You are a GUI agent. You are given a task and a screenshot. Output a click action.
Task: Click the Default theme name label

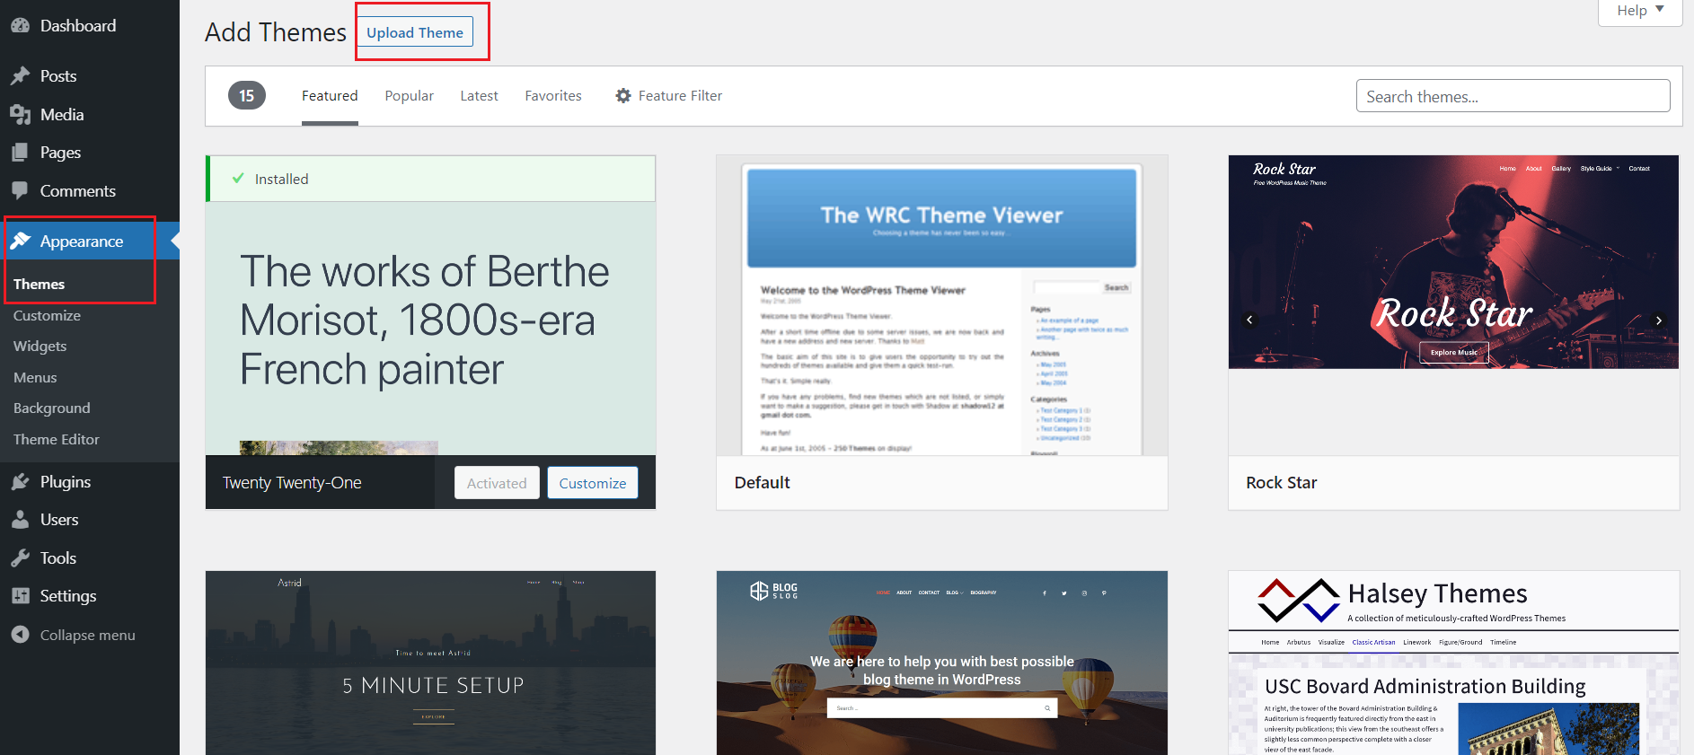[x=762, y=483]
